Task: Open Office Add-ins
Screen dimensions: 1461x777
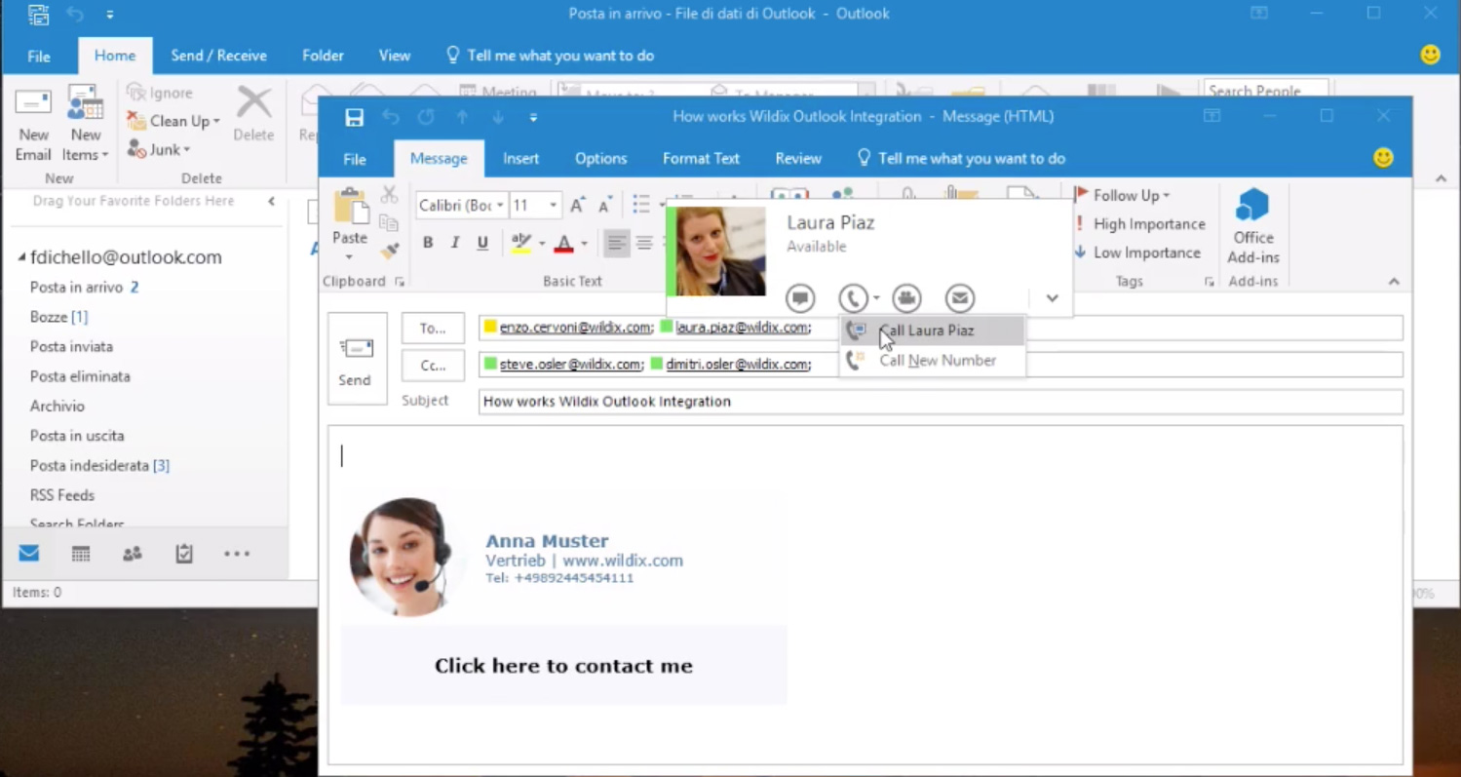Action: pyautogui.click(x=1253, y=226)
